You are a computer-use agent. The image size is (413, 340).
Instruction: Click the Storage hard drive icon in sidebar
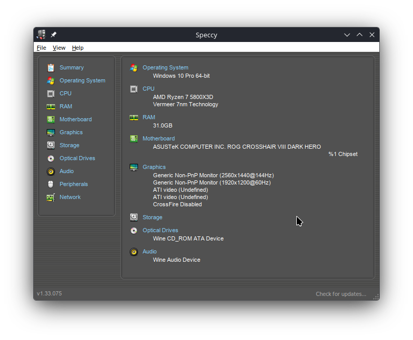point(51,145)
